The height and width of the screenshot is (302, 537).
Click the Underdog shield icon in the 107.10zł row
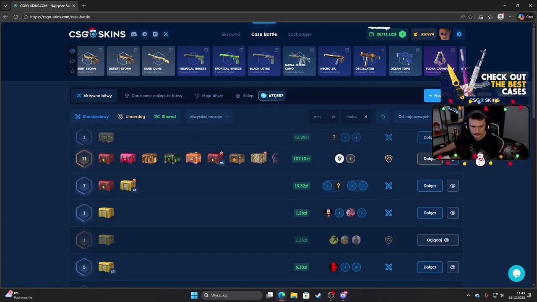389,159
